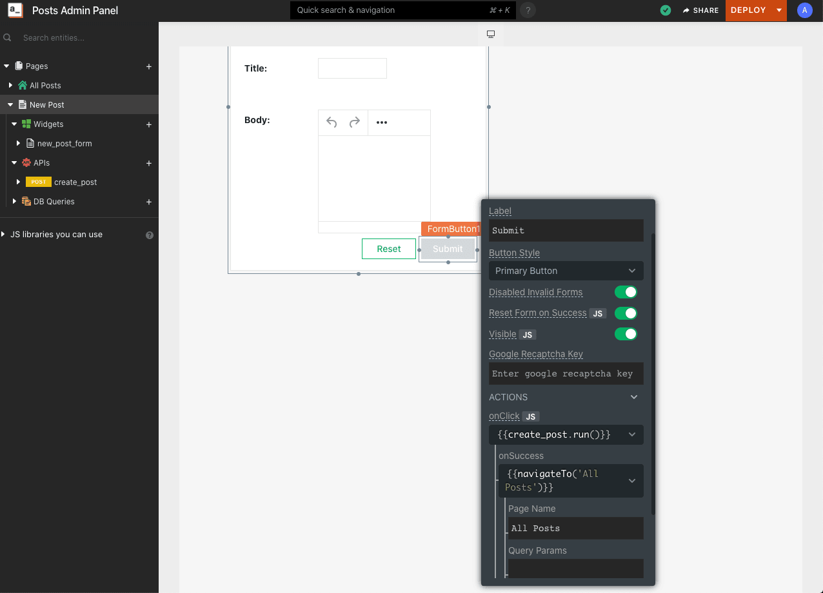
Task: Open the Button Style dropdown
Action: click(x=566, y=271)
